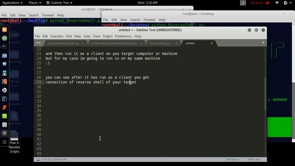Open Sublime View menu

[x=77, y=36]
